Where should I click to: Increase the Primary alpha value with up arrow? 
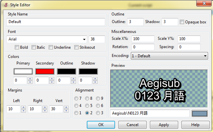pyautogui.click(x=30, y=79)
